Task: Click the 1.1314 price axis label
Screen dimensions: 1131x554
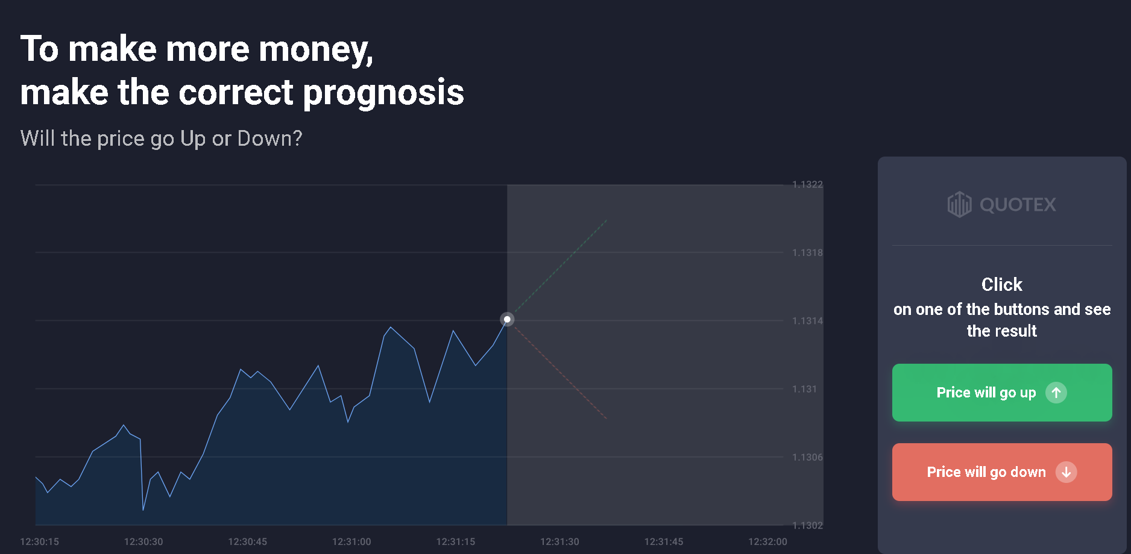Action: click(807, 320)
